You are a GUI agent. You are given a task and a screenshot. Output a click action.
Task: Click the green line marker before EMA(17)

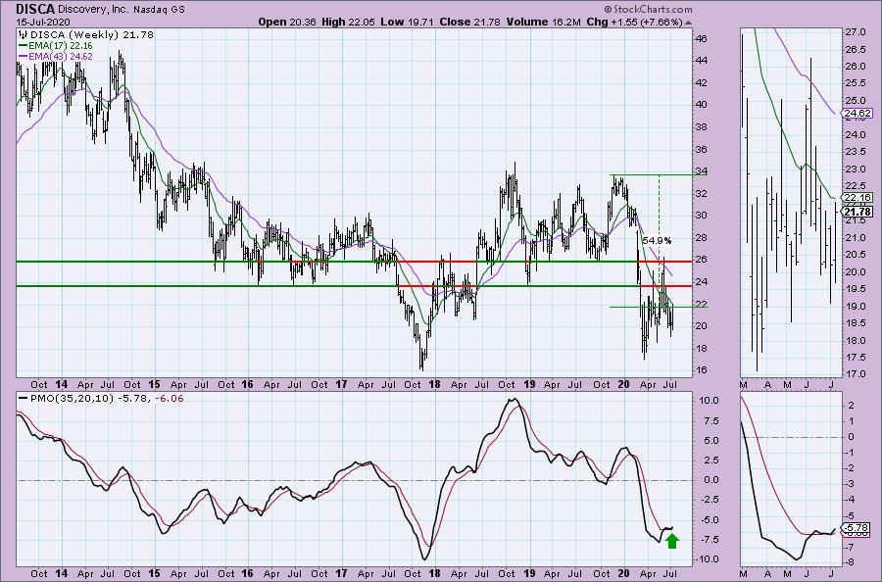24,45
